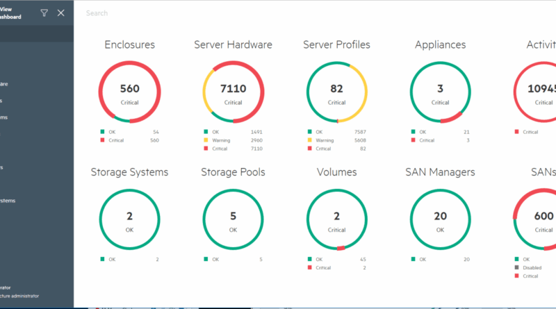
Task: Select the Storage Pools heading
Action: tap(233, 172)
